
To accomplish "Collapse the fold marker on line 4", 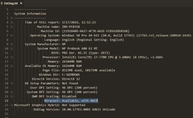I will (x=12, y=23).
